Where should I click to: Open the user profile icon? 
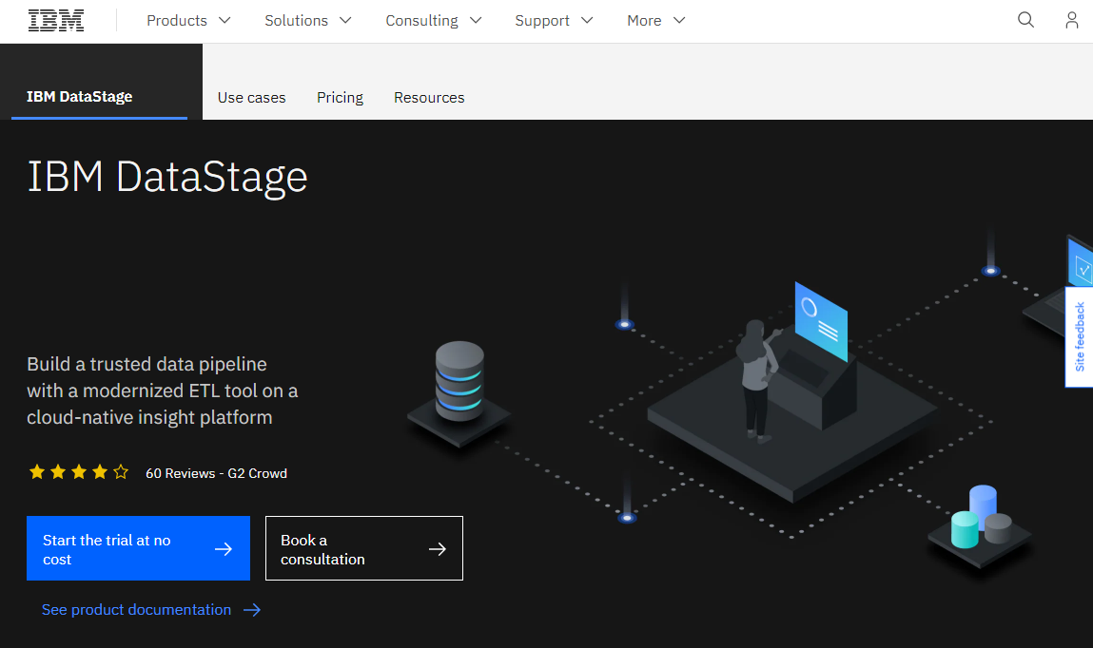point(1071,20)
